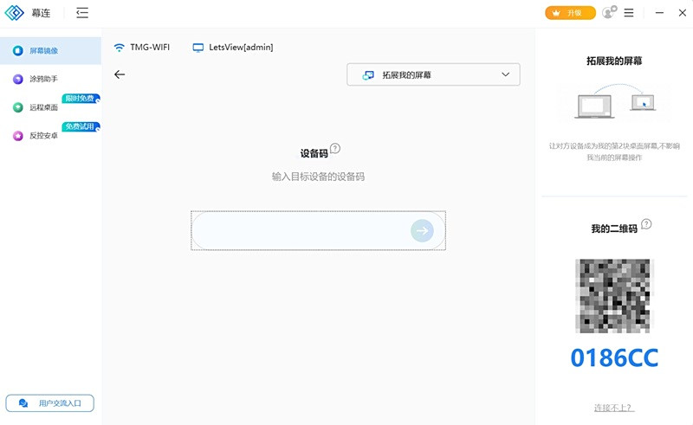
Task: Open the 远程桌面 sidebar item
Action: coord(43,107)
